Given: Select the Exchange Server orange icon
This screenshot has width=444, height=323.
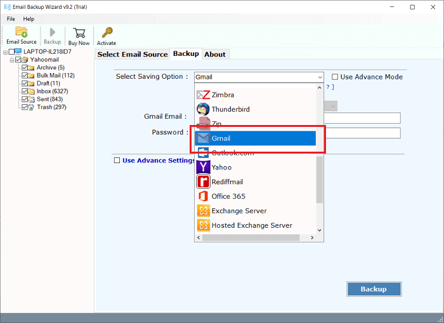Looking at the screenshot, I should coord(203,211).
